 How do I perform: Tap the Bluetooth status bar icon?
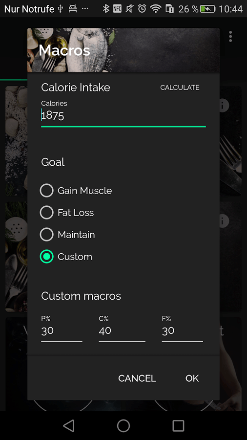[106, 9]
